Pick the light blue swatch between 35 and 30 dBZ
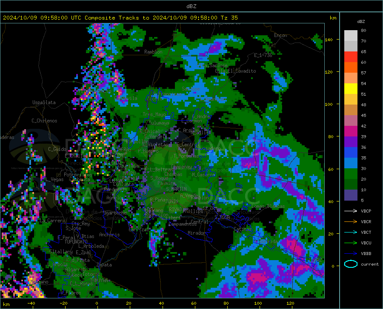 click(351, 163)
